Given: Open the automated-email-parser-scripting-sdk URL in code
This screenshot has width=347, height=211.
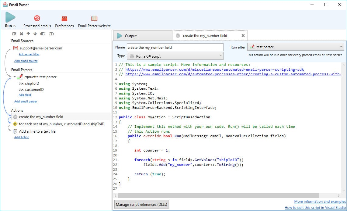Looking at the screenshot, I should [215, 70].
